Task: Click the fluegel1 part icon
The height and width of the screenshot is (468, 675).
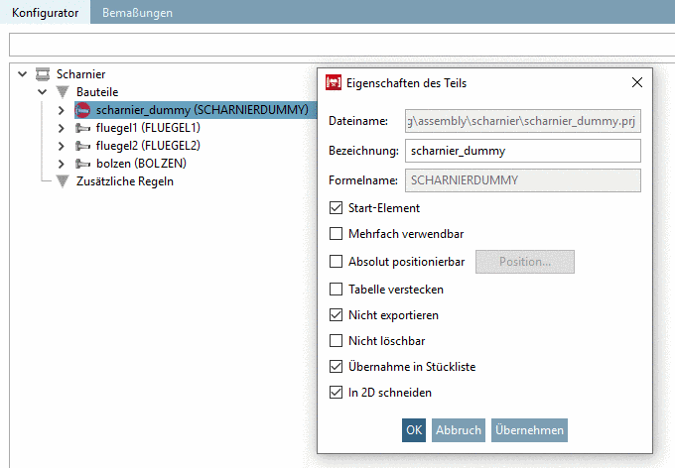Action: click(83, 128)
